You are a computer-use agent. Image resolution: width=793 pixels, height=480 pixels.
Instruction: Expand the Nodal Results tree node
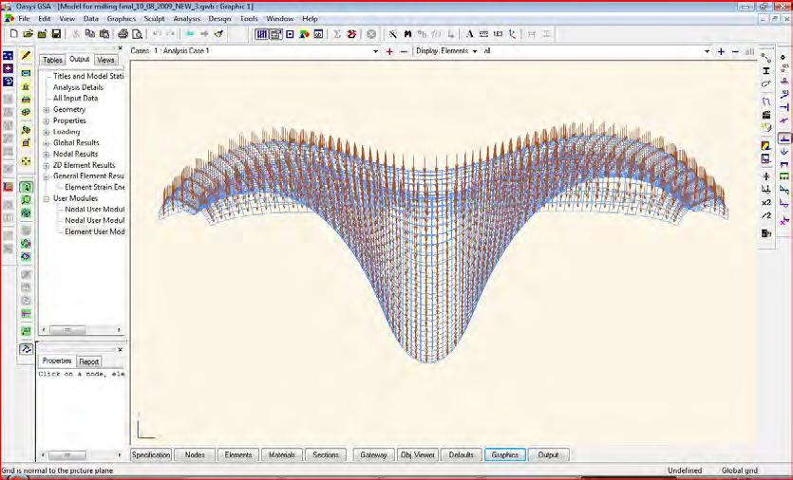47,154
